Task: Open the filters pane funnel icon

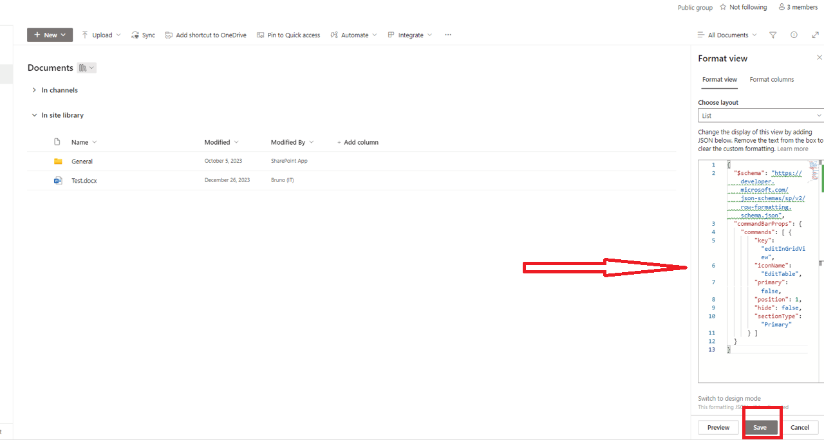Action: point(773,35)
